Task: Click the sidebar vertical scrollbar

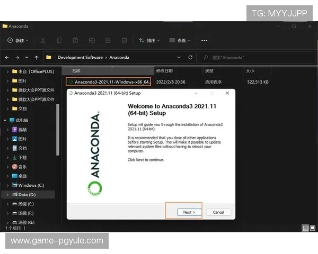Action: 58,130
